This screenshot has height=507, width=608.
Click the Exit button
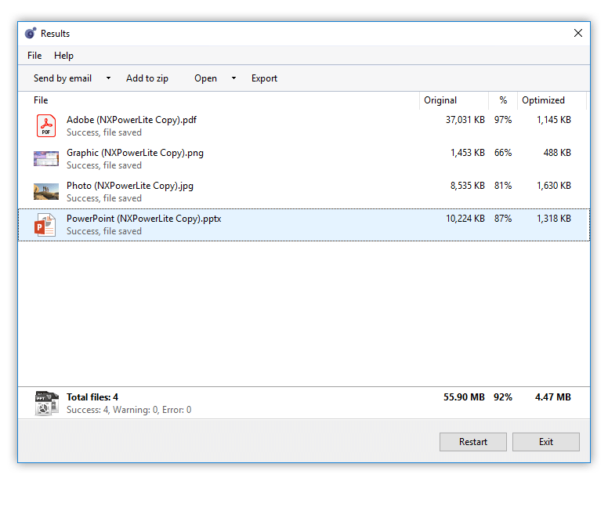[x=546, y=442]
